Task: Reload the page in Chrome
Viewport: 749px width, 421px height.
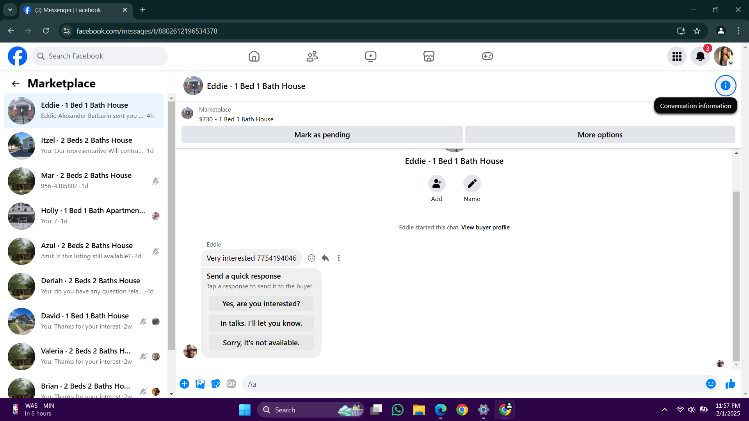Action: [46, 31]
